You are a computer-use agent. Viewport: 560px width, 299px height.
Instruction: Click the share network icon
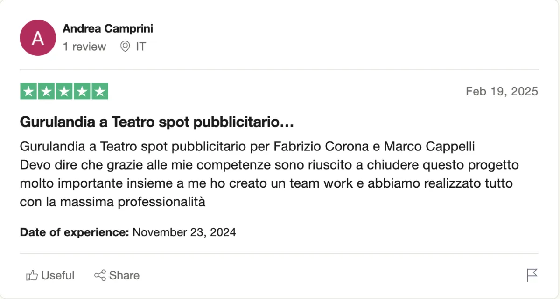(100, 275)
